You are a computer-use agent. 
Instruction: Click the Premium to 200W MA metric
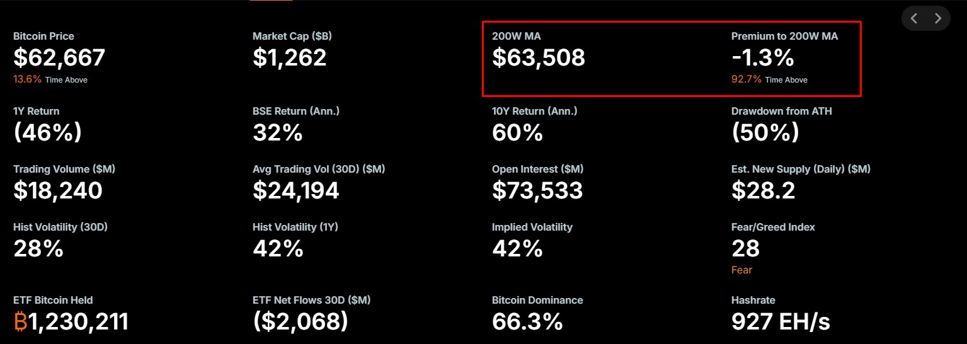[x=785, y=57]
